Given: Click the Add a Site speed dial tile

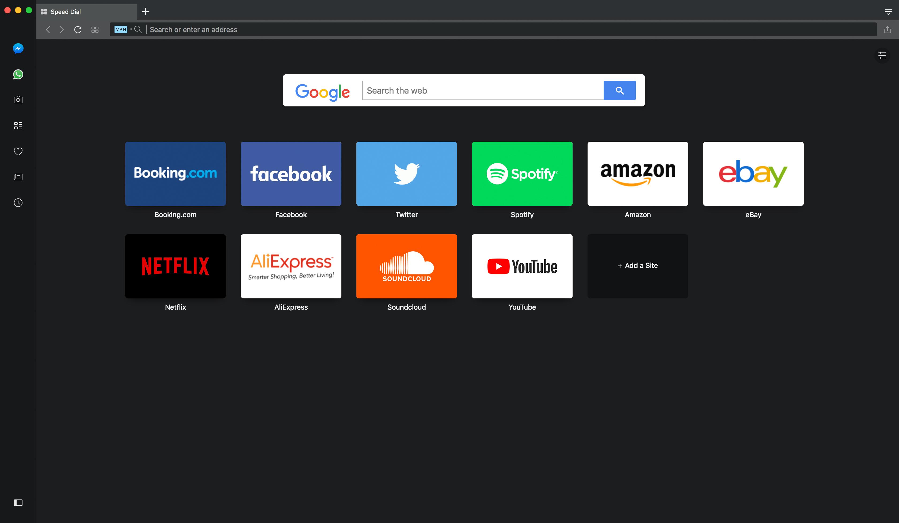Looking at the screenshot, I should [x=637, y=266].
